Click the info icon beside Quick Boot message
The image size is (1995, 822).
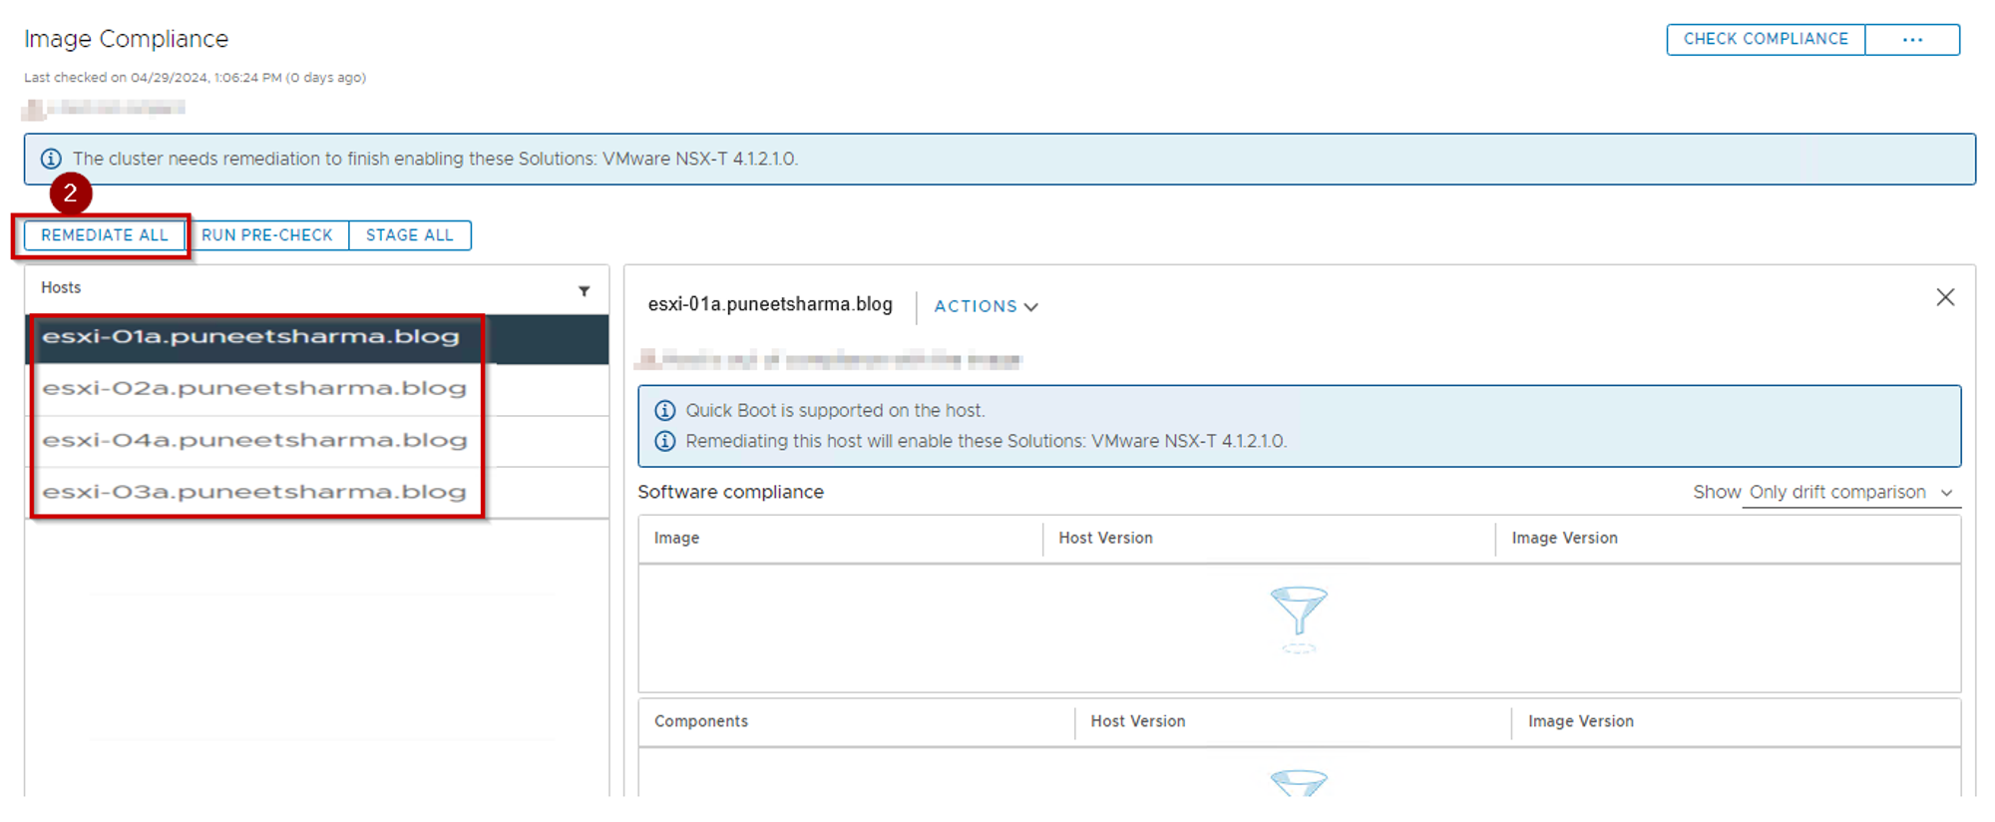click(x=664, y=411)
